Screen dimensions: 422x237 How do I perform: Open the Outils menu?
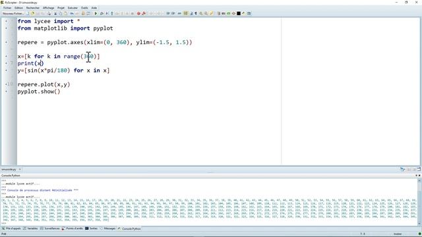tap(84, 8)
